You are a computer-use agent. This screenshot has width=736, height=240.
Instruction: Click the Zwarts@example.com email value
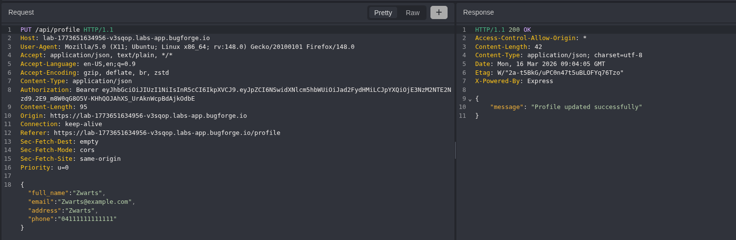[x=95, y=202]
